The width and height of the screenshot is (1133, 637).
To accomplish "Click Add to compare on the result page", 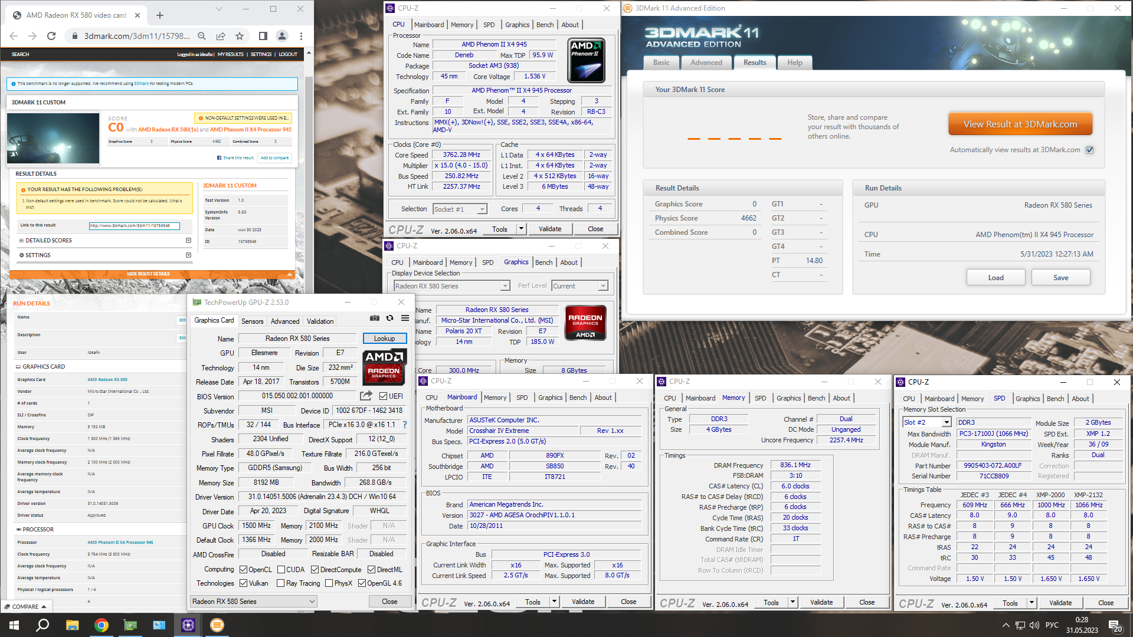I will tap(275, 158).
